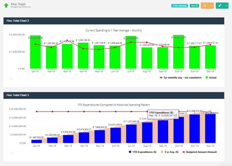Click the Sep-19 green bar in Chart 2
The width and height of the screenshot is (232, 166).
coord(163,58)
